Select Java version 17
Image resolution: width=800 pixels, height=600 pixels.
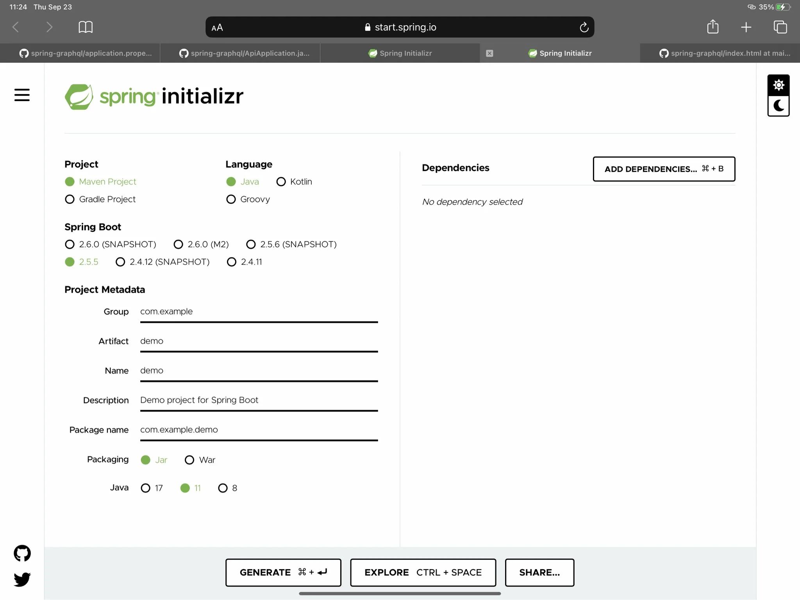pos(152,488)
